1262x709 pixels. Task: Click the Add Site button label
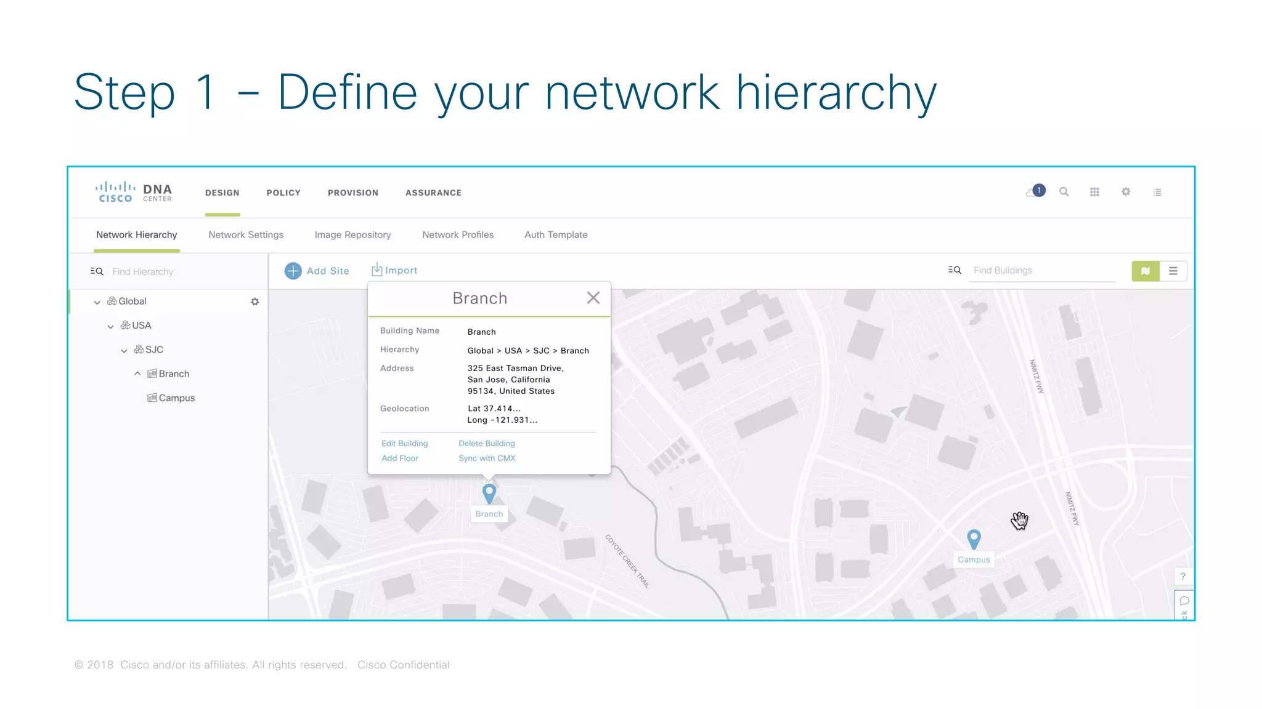pyautogui.click(x=328, y=271)
